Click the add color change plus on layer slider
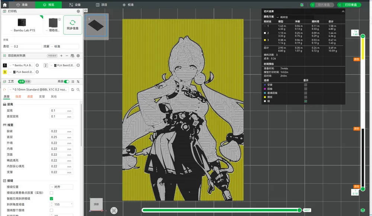The width and height of the screenshot is (372, 216). [x=363, y=36]
